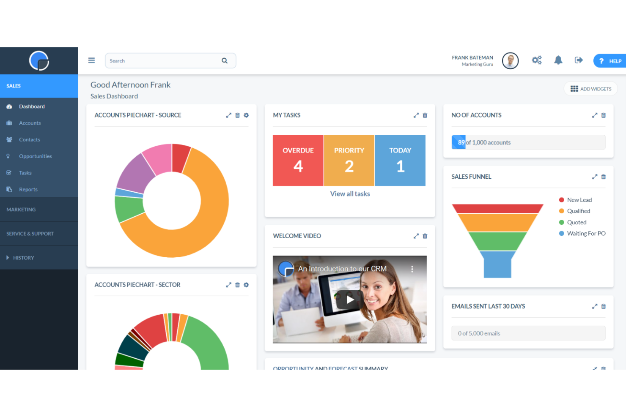626x417 pixels.
Task: Open the Opportunities page
Action: click(35, 156)
